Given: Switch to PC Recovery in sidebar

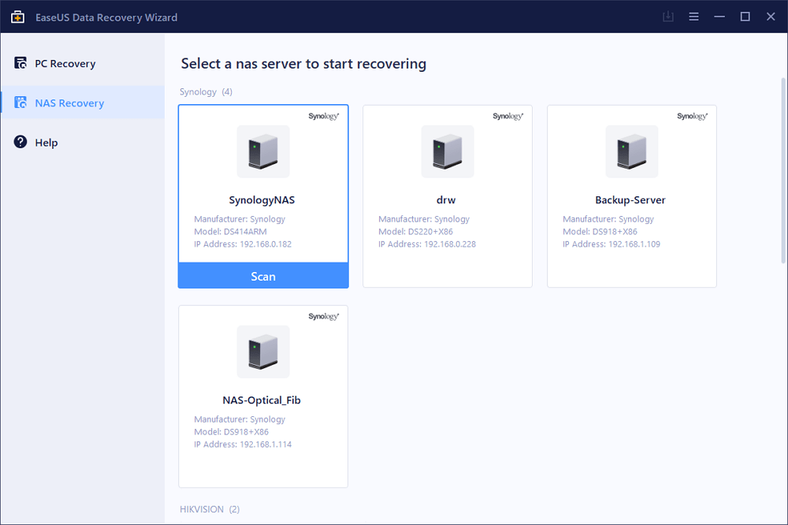Looking at the screenshot, I should tap(65, 64).
